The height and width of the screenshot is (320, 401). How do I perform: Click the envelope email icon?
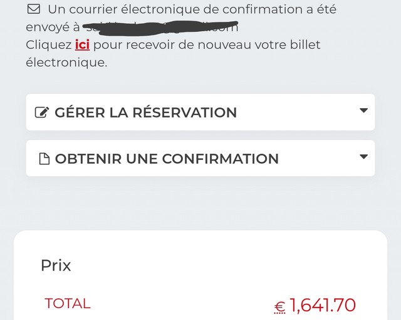coord(34,9)
